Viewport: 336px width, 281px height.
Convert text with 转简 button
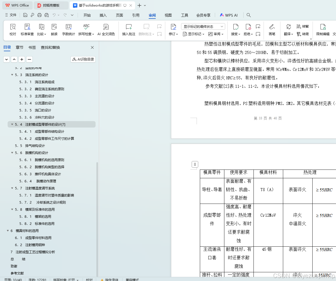coord(303,34)
